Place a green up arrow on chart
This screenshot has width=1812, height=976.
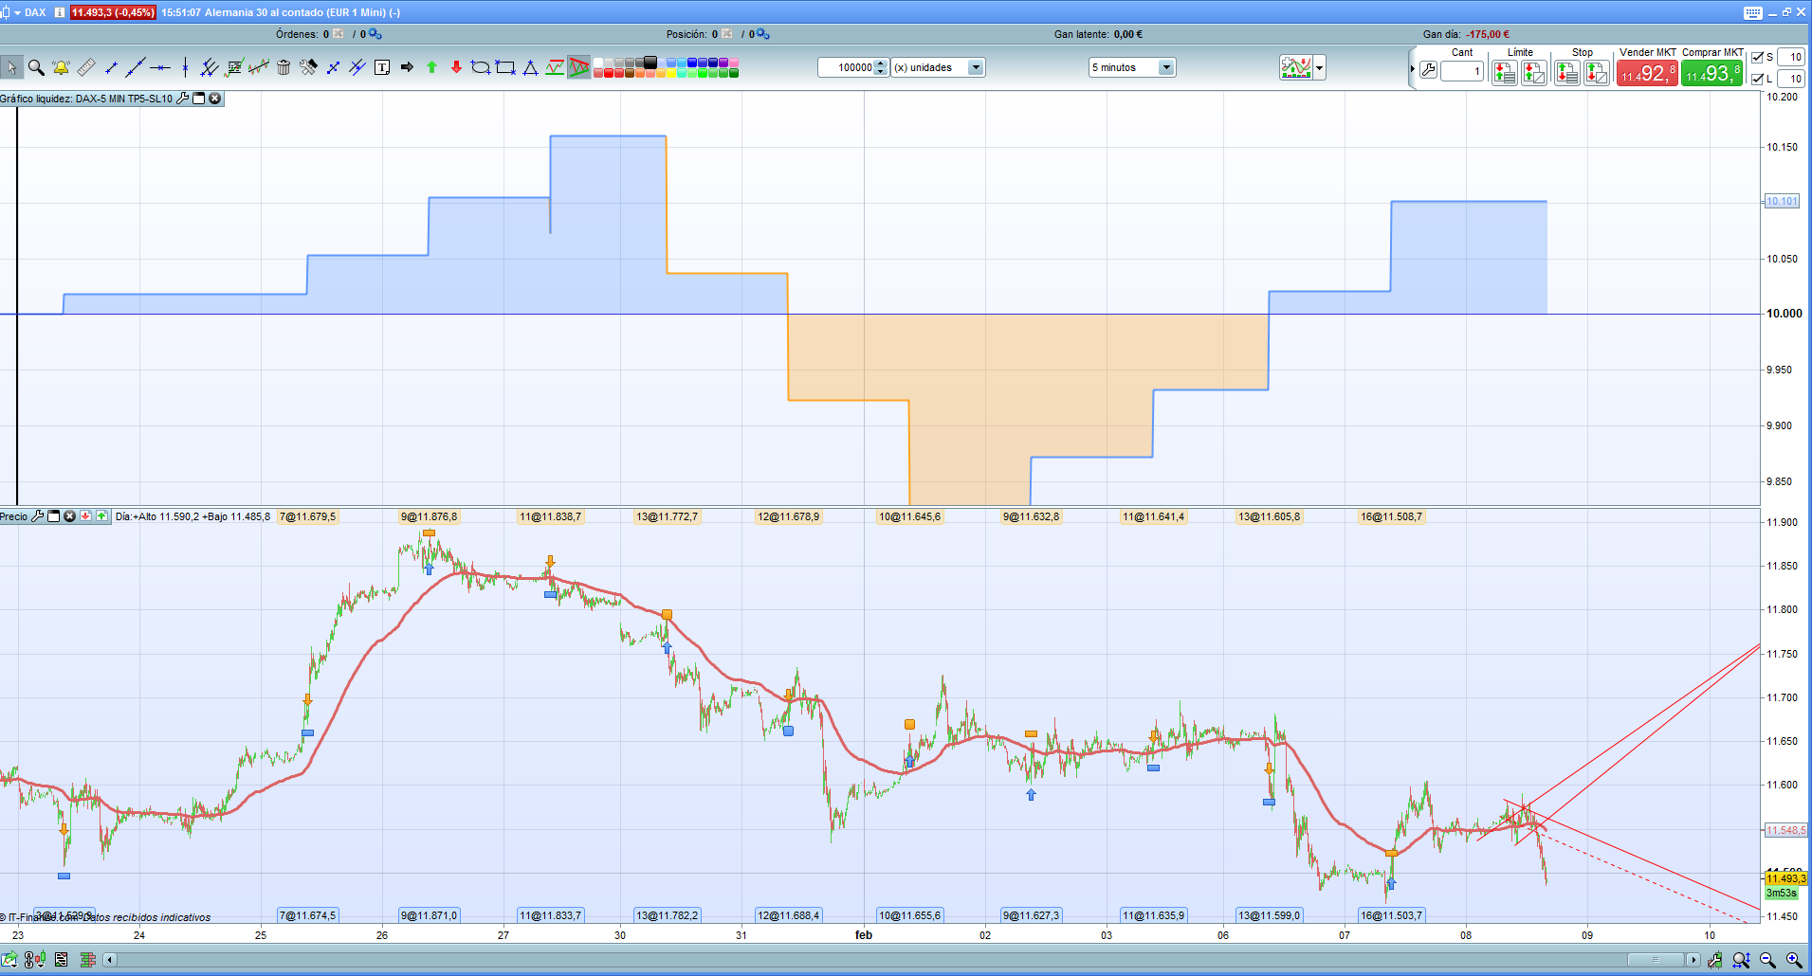click(x=431, y=67)
